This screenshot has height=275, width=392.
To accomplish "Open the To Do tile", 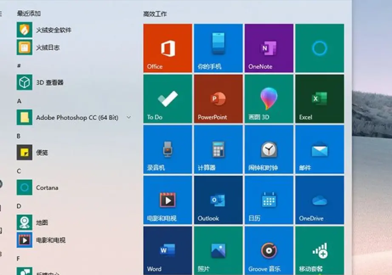I will click(x=168, y=99).
